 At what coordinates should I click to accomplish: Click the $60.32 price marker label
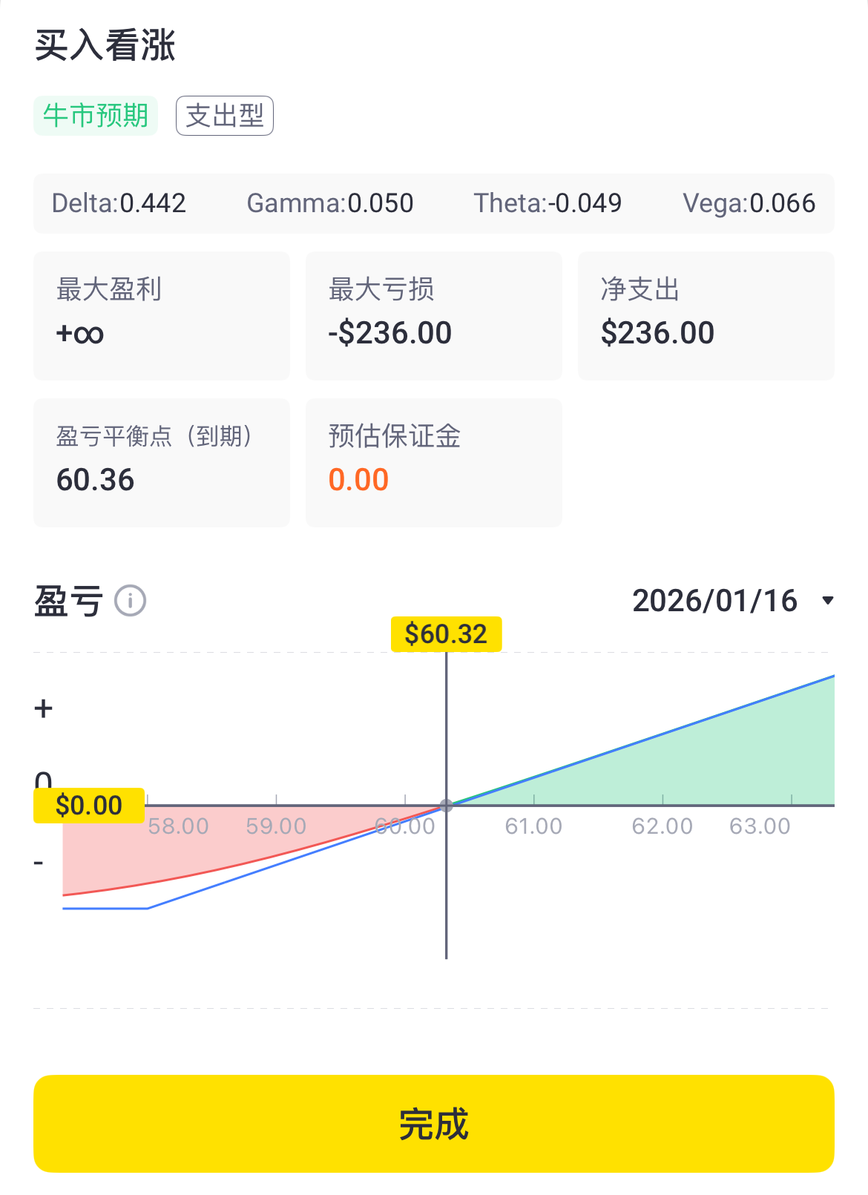tap(446, 634)
